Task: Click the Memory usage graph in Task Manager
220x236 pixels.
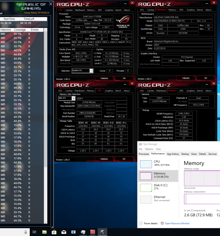Action: click(202, 178)
